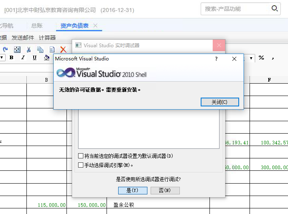Screen dimensions: 288x214
Task: Toggle bold formatting B
Action: (x=11, y=58)
